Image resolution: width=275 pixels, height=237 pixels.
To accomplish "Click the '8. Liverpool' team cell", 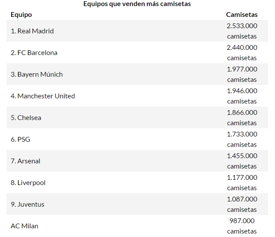I will 28,183.
